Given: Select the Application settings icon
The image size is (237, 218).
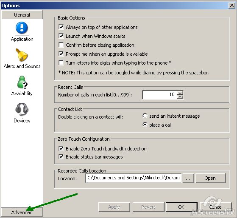Looking at the screenshot, I should click(x=22, y=28).
